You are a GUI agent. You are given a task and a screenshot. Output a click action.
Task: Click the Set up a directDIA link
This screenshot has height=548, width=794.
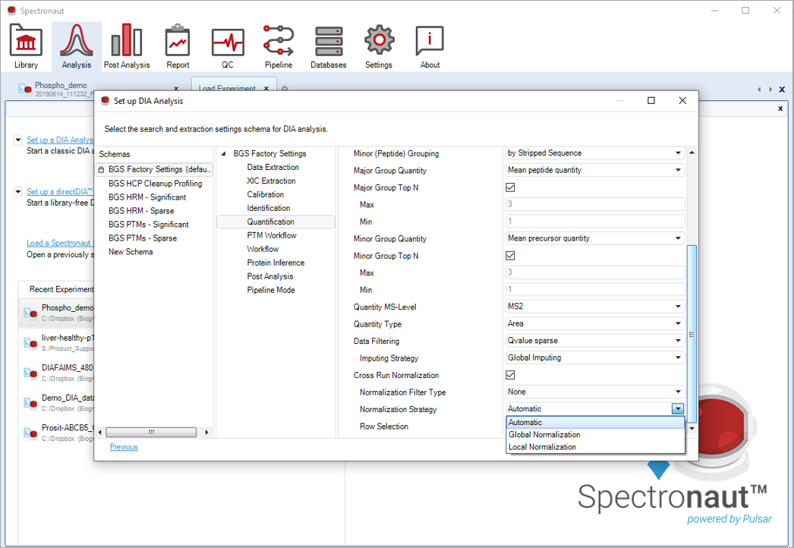[x=60, y=191]
